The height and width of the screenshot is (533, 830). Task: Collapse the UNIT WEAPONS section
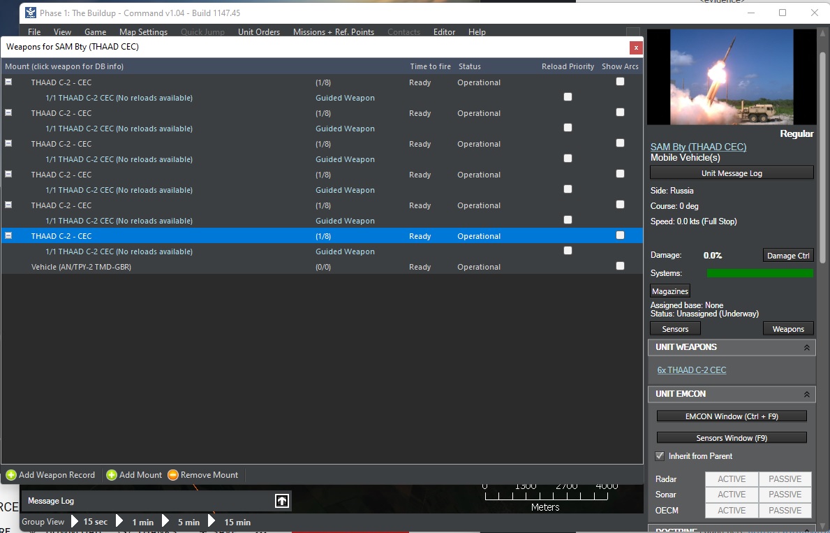[x=807, y=348]
